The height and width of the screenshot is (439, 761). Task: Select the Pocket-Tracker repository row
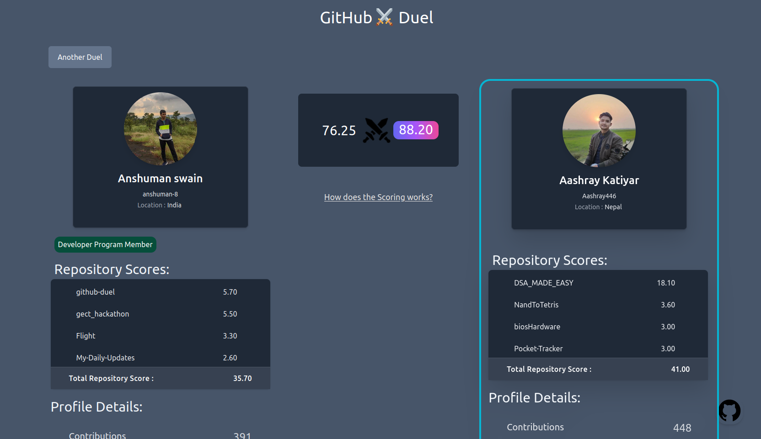598,349
